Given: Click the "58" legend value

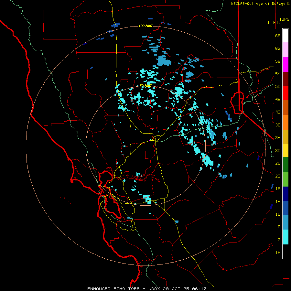Looking at the screenshot, I should coord(278,61).
